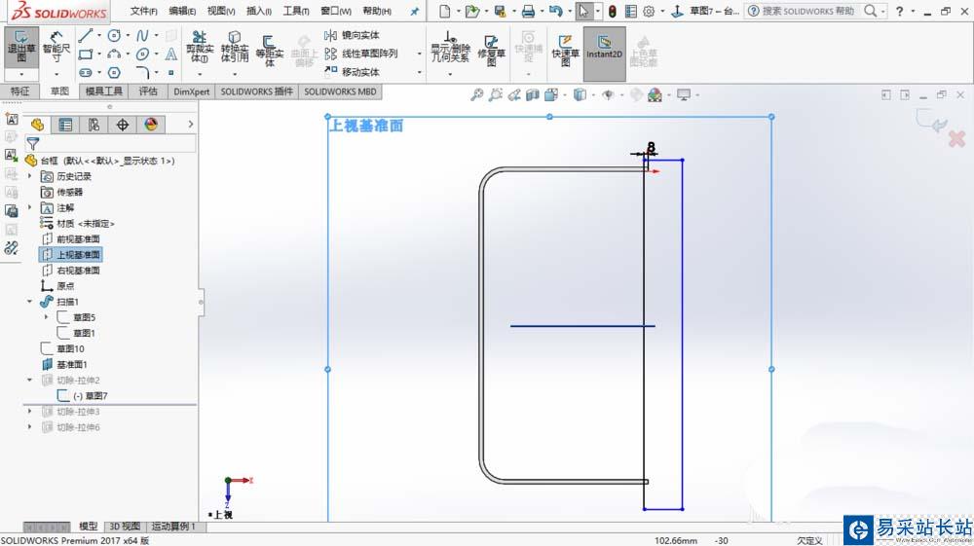This screenshot has width=974, height=546.
Task: Switch to the 特征 ribbon tab
Action: click(x=19, y=91)
